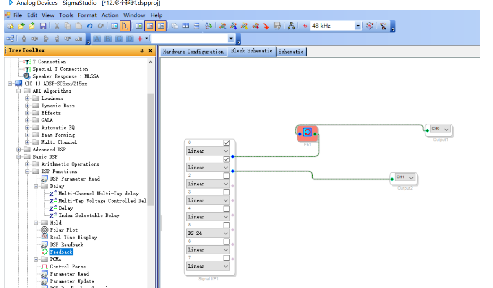Open the Tools menu
493x288 pixels.
66,15
